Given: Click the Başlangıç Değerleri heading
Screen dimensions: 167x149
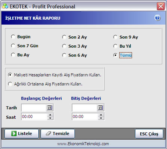Looking at the screenshot, I should click(x=41, y=98).
